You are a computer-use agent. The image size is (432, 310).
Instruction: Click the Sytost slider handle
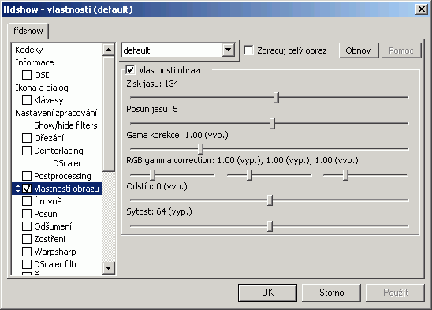click(270, 226)
